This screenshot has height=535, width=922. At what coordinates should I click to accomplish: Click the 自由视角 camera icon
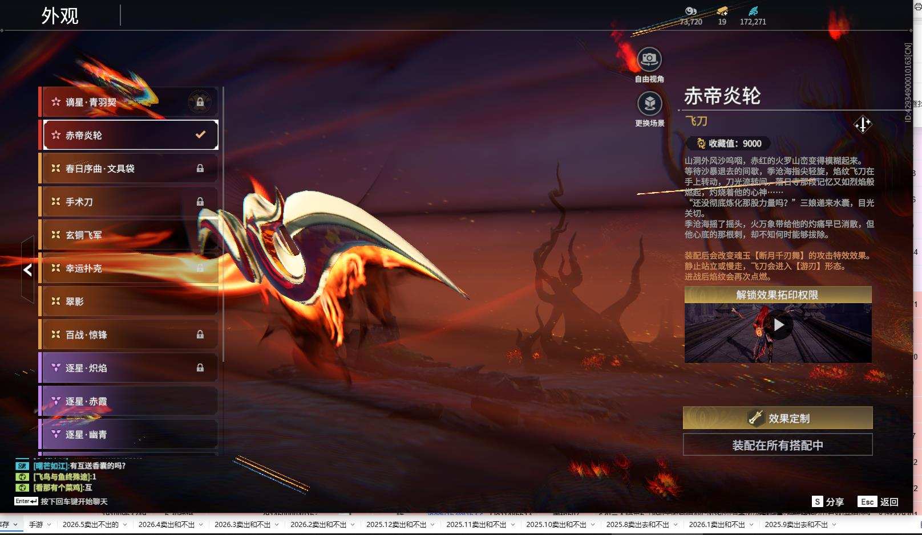[x=649, y=59]
